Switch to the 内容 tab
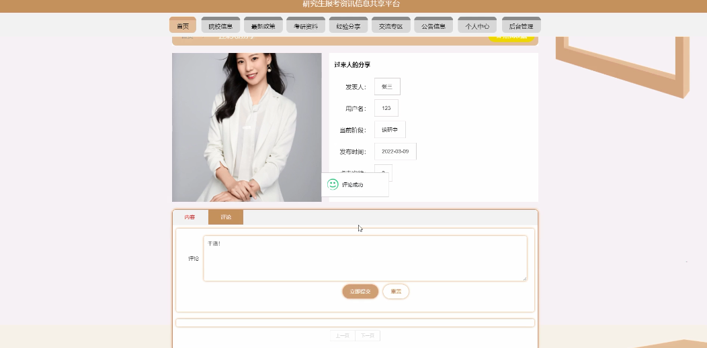 190,217
